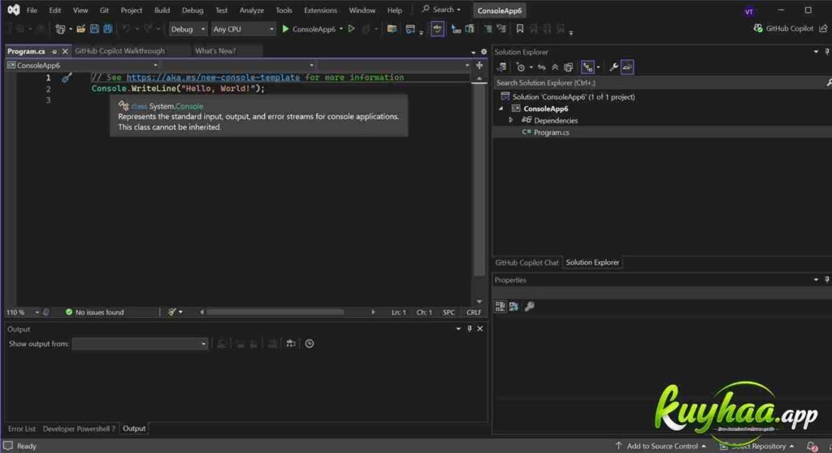Click the editor settings gear icon
The height and width of the screenshot is (453, 832).
pyautogui.click(x=484, y=52)
